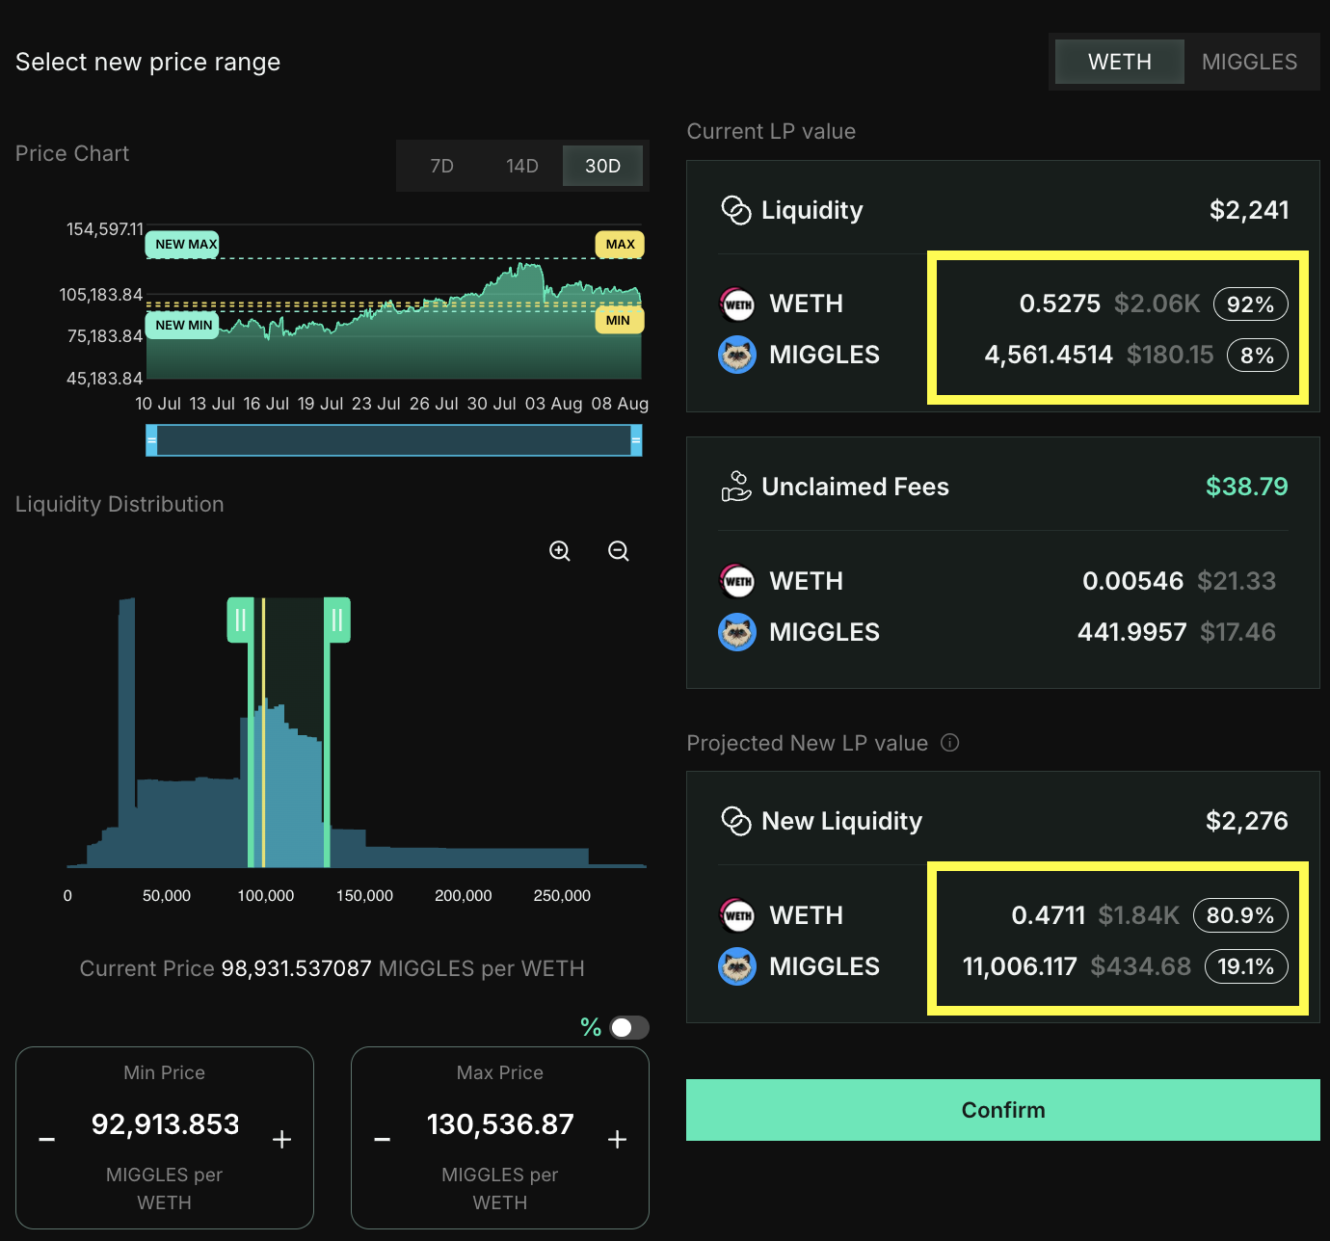
Task: Select the 7D chart period
Action: click(x=441, y=165)
